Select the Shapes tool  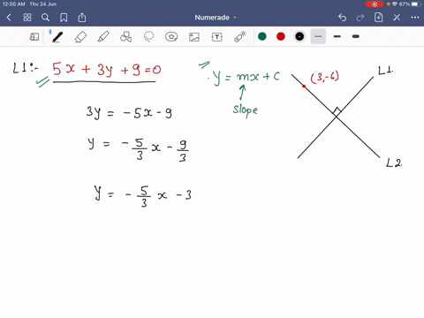pos(125,37)
